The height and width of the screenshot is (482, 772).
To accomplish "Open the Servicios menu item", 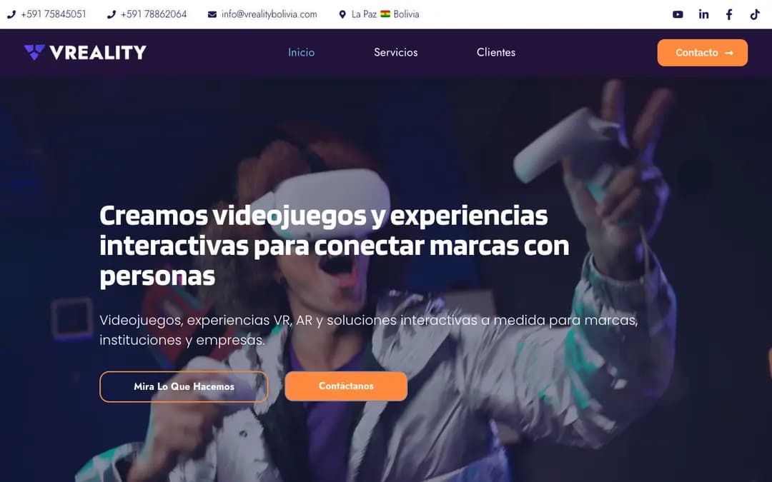I will coord(396,52).
